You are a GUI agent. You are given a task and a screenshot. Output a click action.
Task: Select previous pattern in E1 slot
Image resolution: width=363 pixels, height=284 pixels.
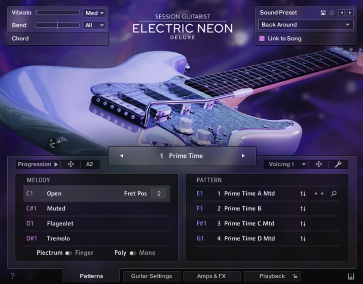click(315, 194)
